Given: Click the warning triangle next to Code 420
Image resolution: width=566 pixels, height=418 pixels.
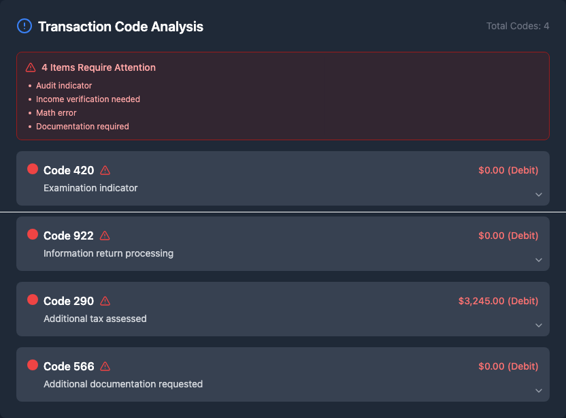Looking at the screenshot, I should pyautogui.click(x=105, y=170).
